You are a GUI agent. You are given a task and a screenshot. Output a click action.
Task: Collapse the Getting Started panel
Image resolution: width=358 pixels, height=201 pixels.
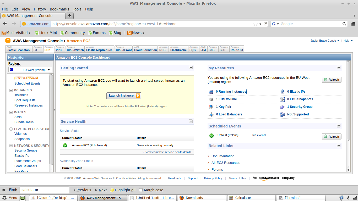(191, 68)
